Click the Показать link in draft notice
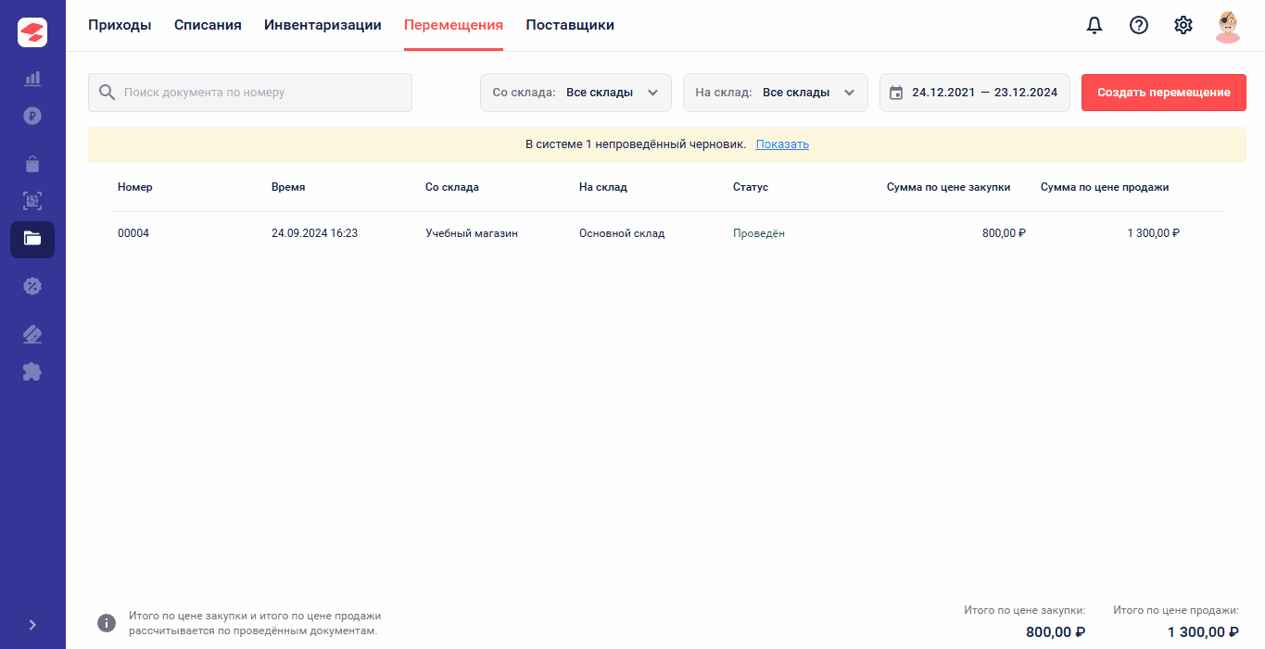The width and height of the screenshot is (1265, 649). click(x=782, y=144)
